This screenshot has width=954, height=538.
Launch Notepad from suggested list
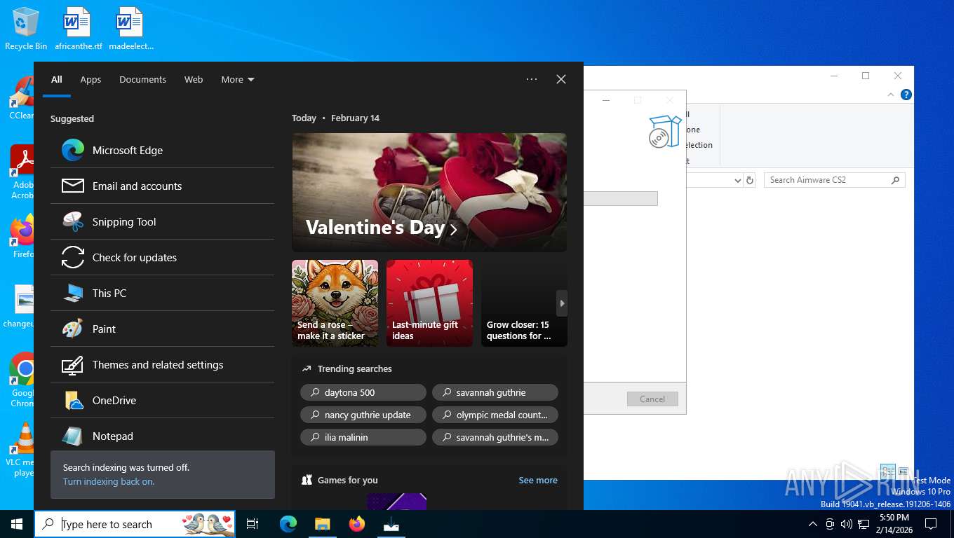click(x=162, y=436)
